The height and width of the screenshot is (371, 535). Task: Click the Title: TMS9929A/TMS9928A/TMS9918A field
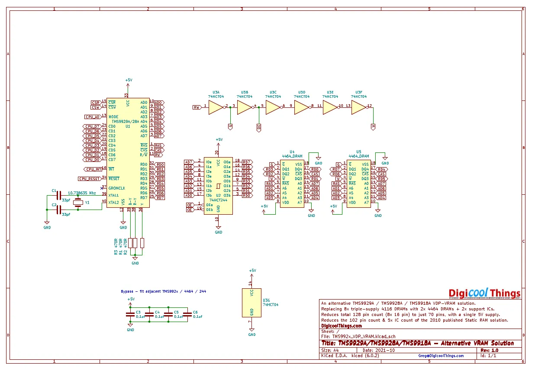(417, 343)
